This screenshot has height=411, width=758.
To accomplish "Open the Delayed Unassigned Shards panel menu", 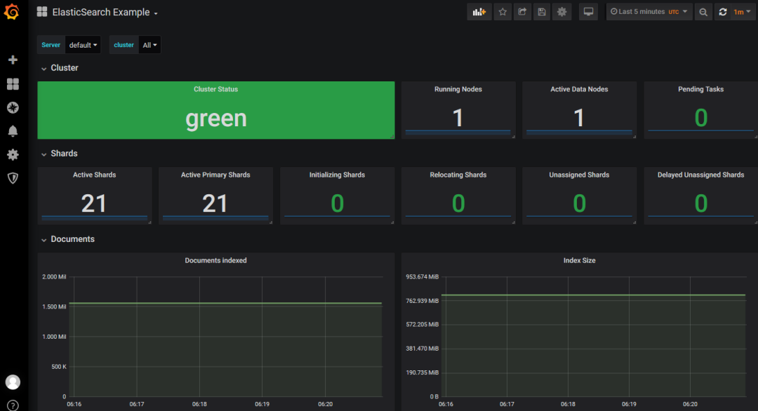I will point(701,175).
